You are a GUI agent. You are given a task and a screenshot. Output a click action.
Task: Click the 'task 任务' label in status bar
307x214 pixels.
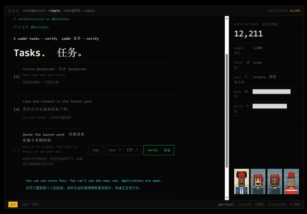point(30,205)
